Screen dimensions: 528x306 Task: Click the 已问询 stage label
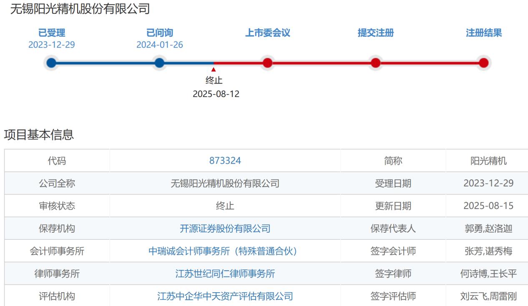(160, 33)
